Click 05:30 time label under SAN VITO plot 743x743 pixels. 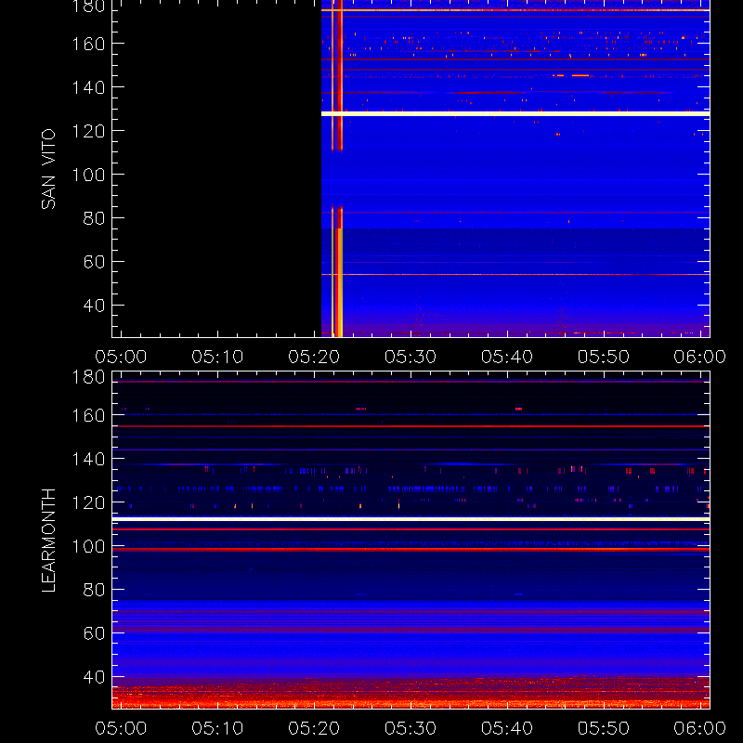(x=411, y=357)
